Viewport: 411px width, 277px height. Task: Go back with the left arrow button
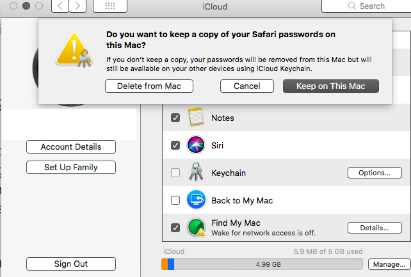click(x=60, y=6)
